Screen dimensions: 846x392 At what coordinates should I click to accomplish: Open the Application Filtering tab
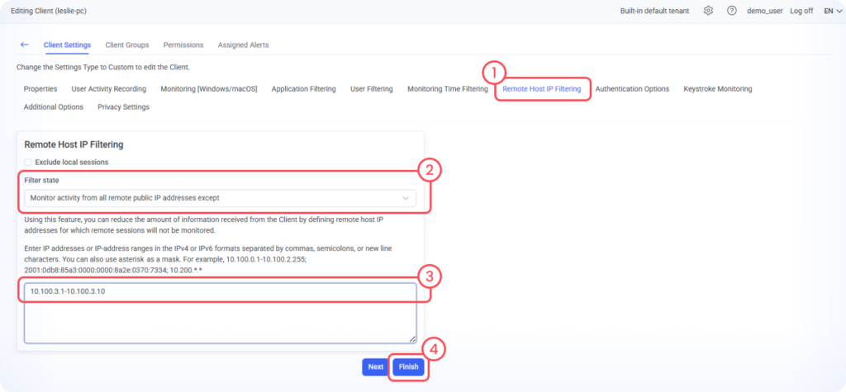303,89
